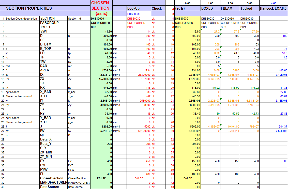Image resolution: width=288 pixels, height=189 pixels.
Task: Select the 4.36E+07 value under BOXED
Action: click(x=210, y=127)
